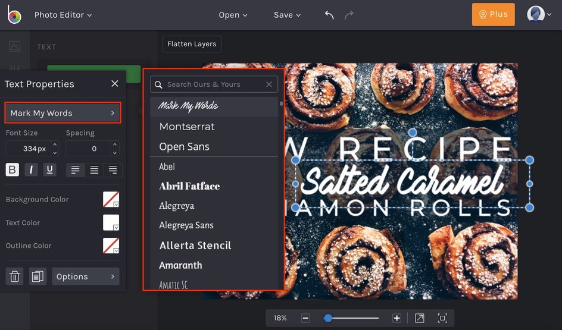Image resolution: width=562 pixels, height=330 pixels.
Task: Clear the font search box
Action: (269, 84)
